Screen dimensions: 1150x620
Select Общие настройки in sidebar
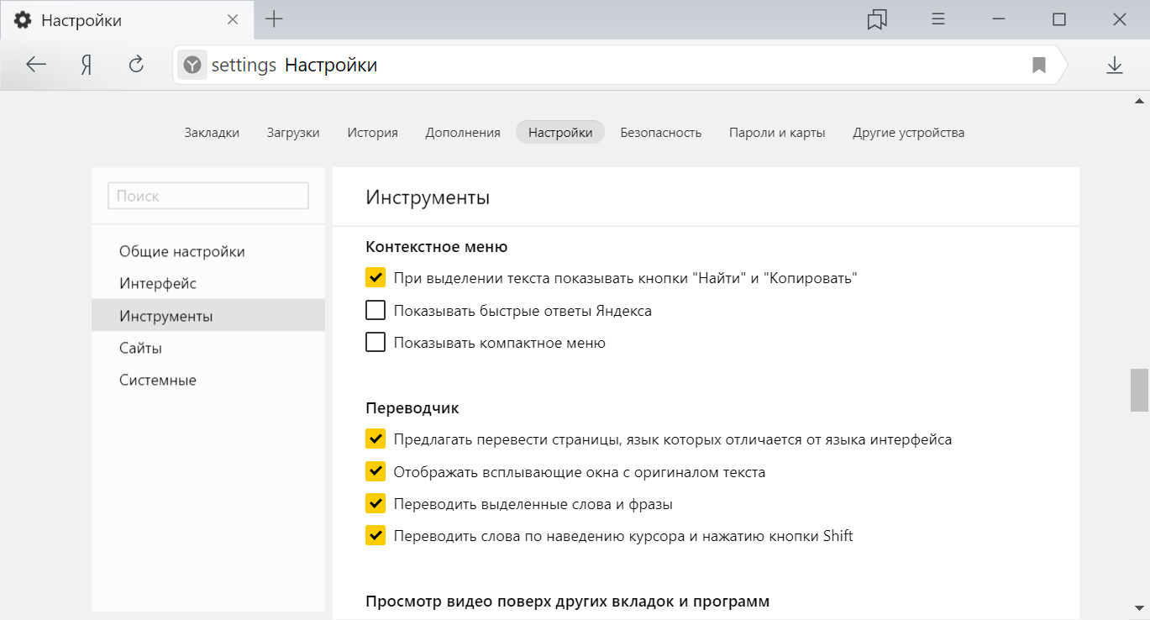click(x=208, y=251)
